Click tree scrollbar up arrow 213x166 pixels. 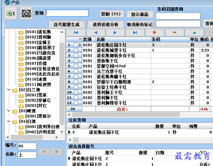62,32
